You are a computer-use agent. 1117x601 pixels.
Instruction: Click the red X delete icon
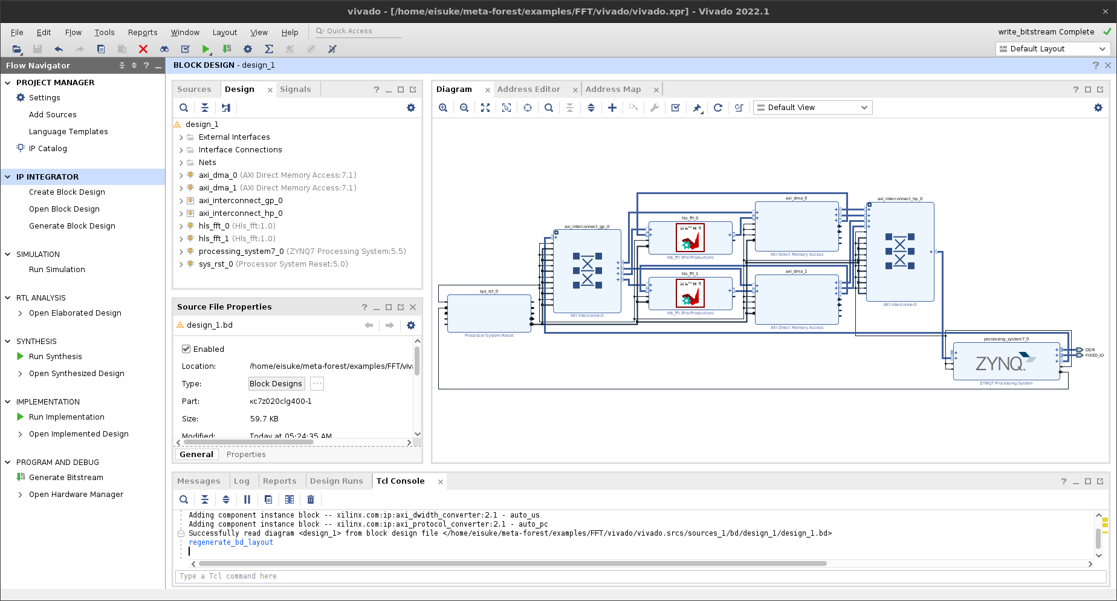tap(143, 49)
